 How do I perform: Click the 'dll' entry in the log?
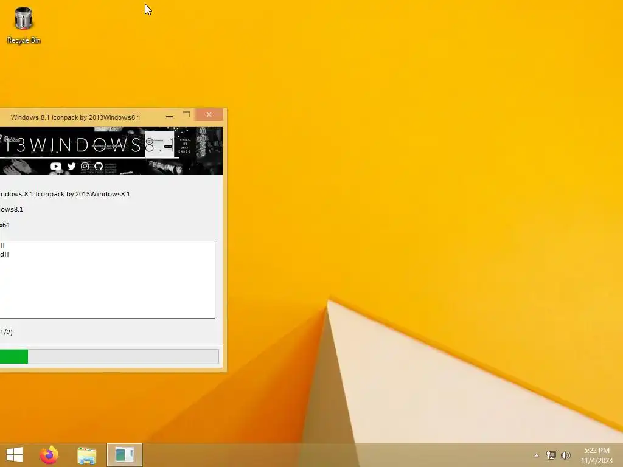(x=4, y=254)
